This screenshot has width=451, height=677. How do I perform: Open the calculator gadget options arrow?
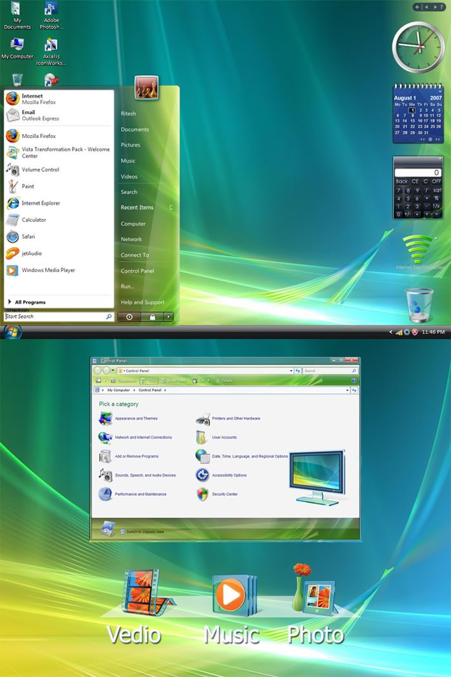440,159
